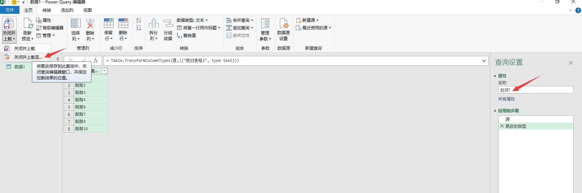Open the column header filter dropdown
This screenshot has height=193, width=582.
(x=104, y=71)
